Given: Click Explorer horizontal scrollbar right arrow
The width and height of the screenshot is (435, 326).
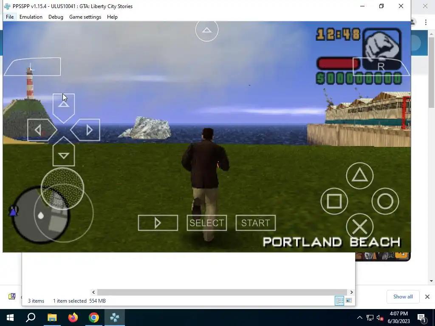Looking at the screenshot, I should tap(351, 292).
